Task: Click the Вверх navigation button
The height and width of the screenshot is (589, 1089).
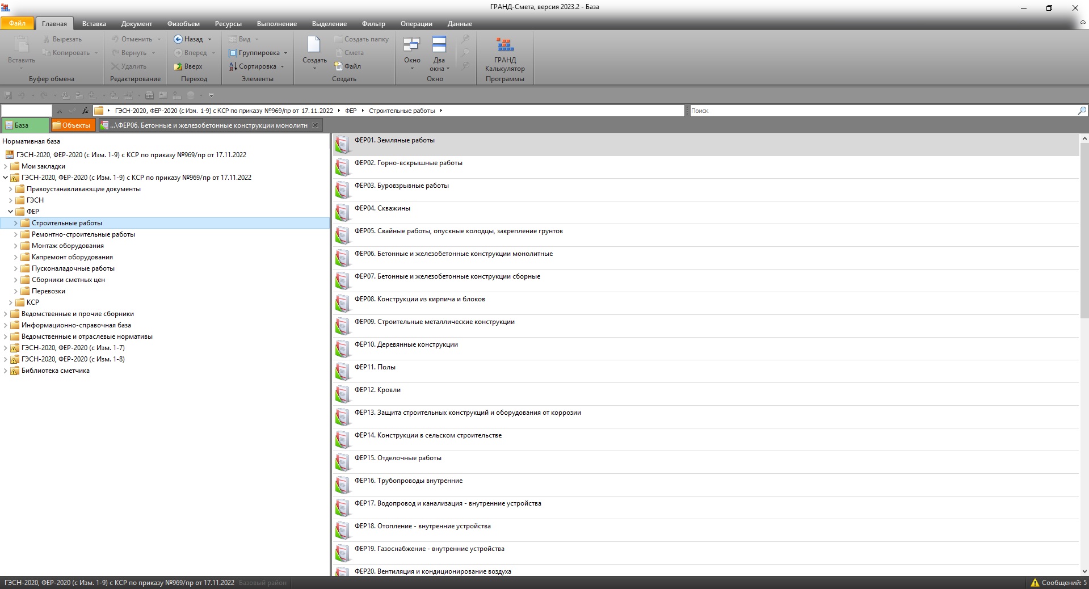Action: pos(188,66)
